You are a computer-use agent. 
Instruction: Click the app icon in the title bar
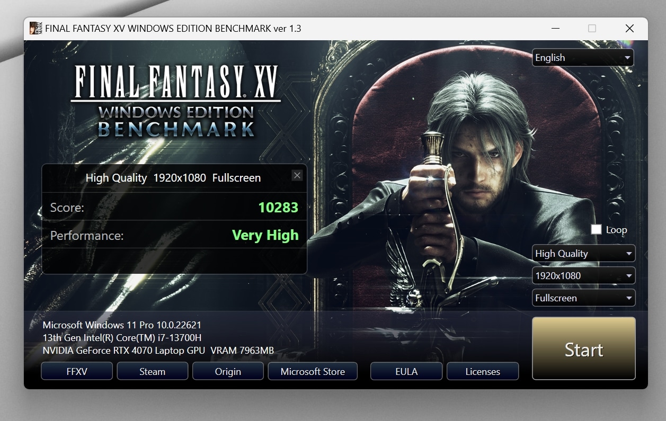(36, 28)
